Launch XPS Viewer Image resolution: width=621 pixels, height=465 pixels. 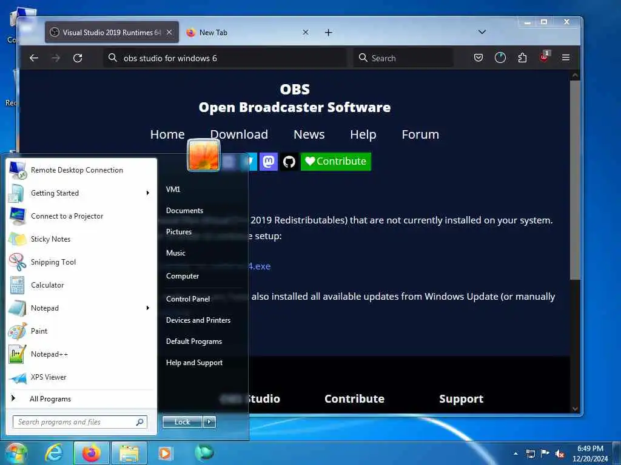[x=81, y=377]
